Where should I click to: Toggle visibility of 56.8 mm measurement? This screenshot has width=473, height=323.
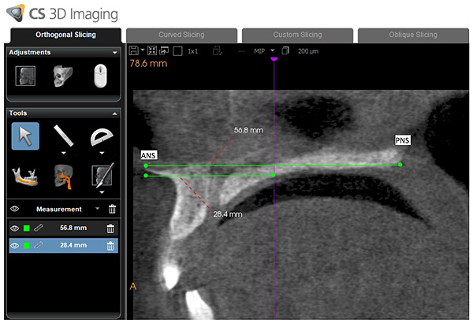pyautogui.click(x=14, y=228)
